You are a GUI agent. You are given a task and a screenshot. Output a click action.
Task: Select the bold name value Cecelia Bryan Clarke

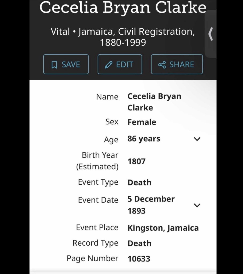tap(154, 102)
